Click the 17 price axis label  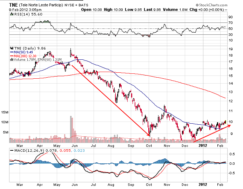230,62
